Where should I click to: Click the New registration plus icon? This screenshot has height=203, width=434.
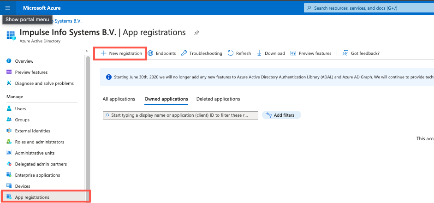point(103,53)
